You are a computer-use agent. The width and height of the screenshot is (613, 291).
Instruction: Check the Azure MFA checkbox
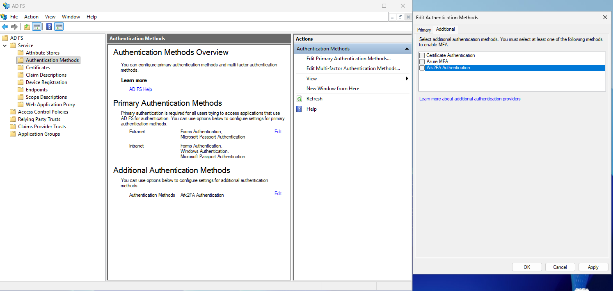422,61
